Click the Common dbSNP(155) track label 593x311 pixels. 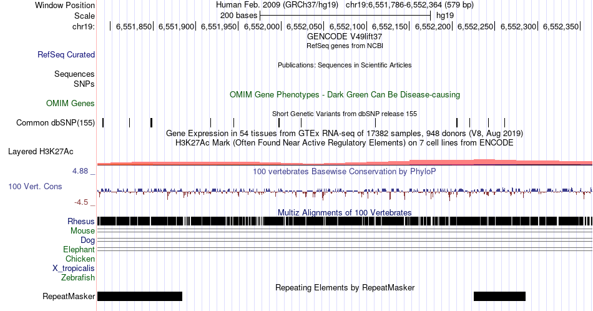tap(56, 122)
